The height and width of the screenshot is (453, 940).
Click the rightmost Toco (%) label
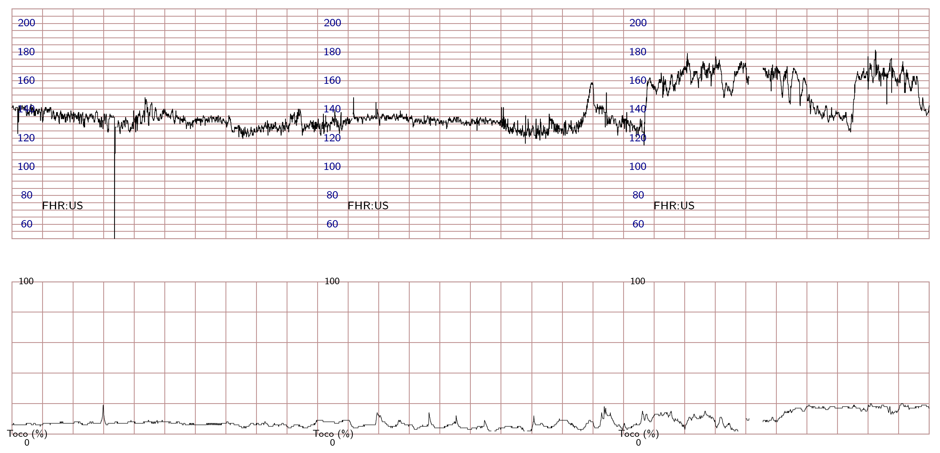639,434
